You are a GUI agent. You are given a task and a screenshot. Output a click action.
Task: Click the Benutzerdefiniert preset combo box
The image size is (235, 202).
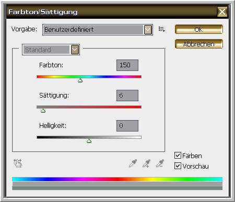(98, 30)
